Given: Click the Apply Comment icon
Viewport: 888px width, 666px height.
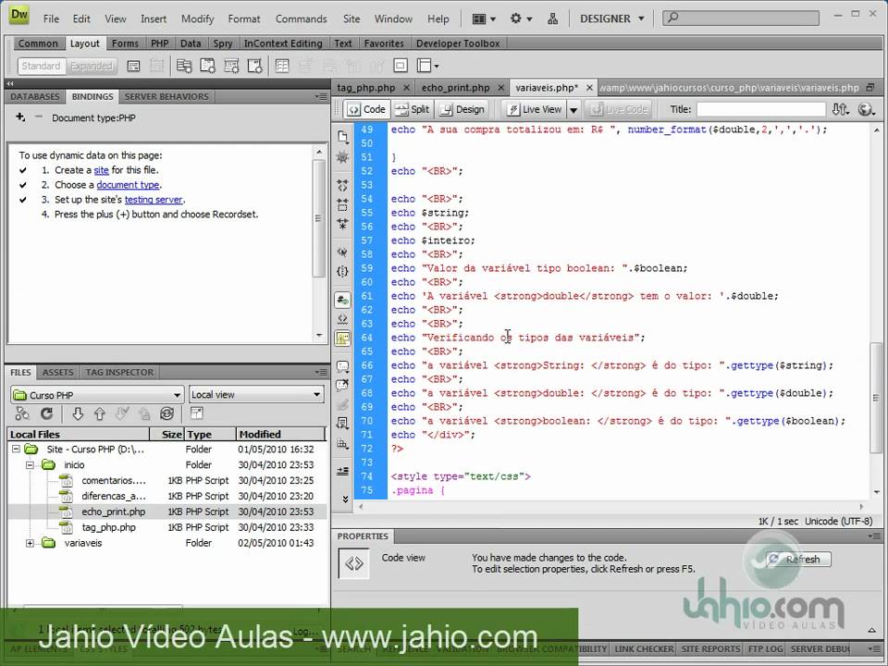Looking at the screenshot, I should (342, 366).
